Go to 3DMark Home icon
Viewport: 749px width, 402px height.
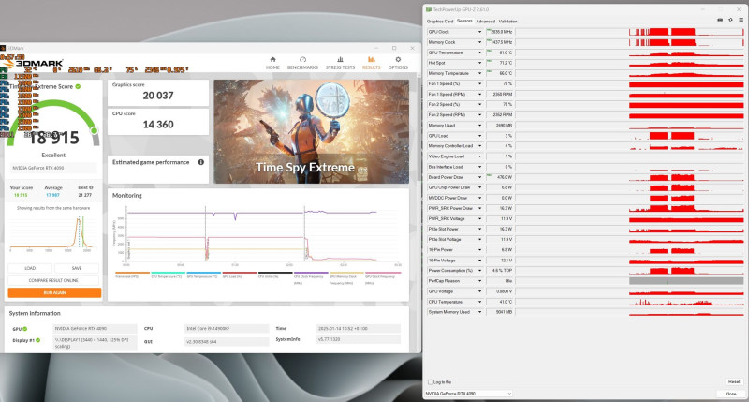[272, 60]
